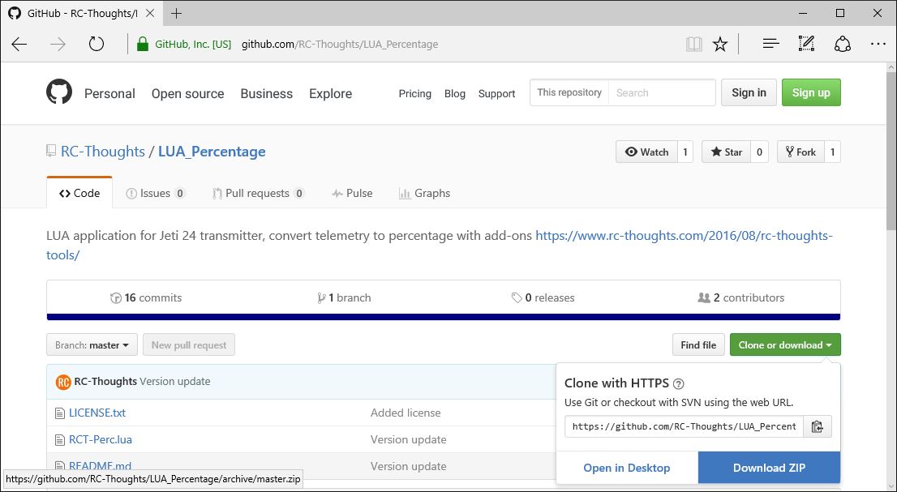Fork the repository
The image size is (897, 492).
800,152
